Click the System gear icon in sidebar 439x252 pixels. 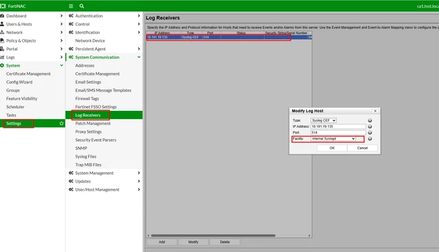[2, 65]
